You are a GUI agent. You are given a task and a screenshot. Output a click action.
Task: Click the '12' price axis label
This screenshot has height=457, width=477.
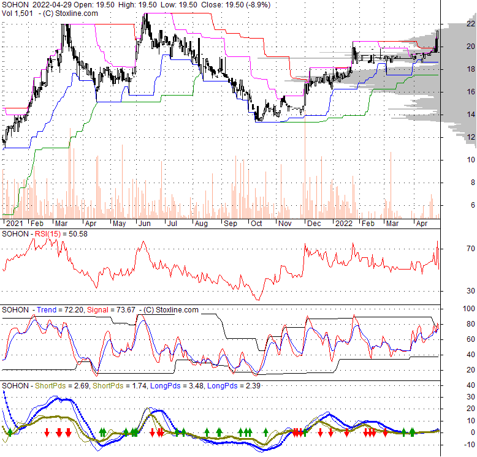coord(471,137)
